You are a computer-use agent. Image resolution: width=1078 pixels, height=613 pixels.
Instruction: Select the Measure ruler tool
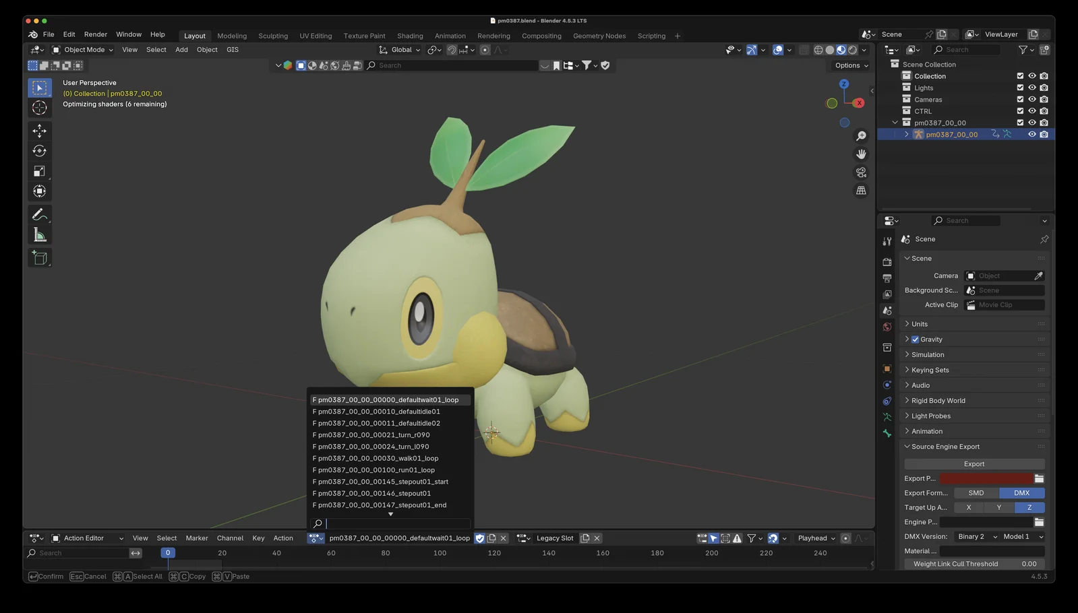point(40,235)
